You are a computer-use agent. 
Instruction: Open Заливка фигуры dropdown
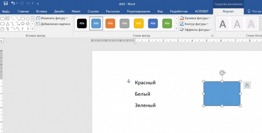coord(195,18)
